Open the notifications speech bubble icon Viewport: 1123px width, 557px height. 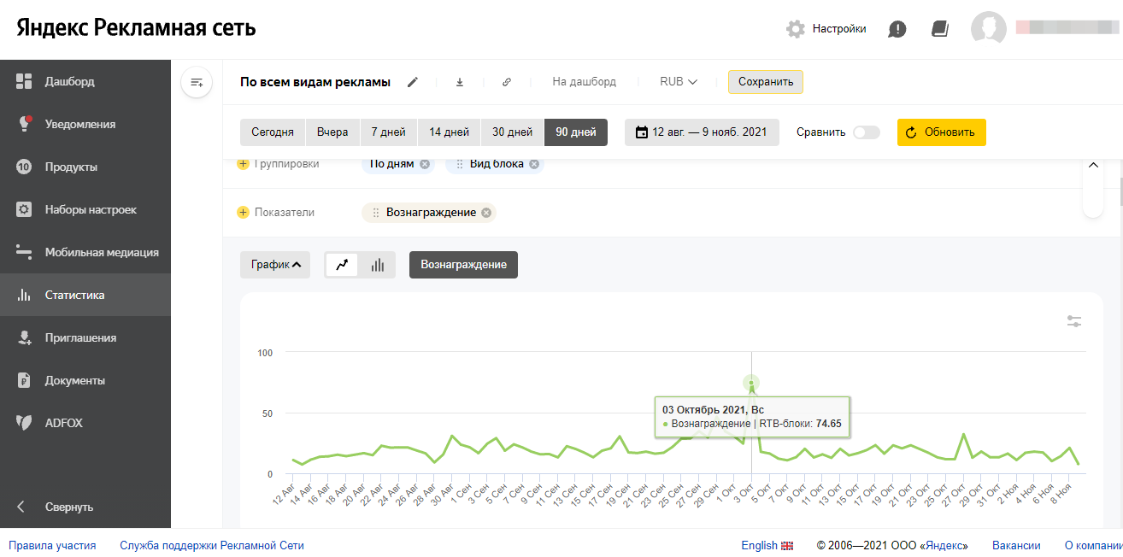(897, 29)
